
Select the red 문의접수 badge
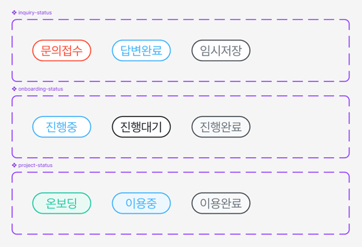(x=61, y=51)
